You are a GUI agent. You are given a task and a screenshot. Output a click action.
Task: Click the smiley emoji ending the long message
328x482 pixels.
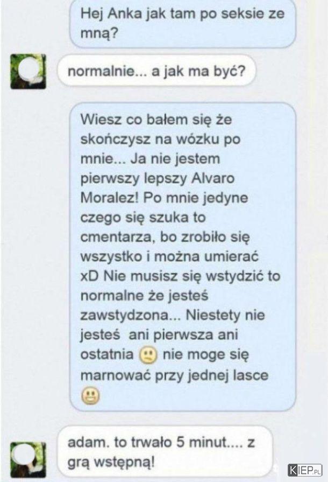pos(90,396)
